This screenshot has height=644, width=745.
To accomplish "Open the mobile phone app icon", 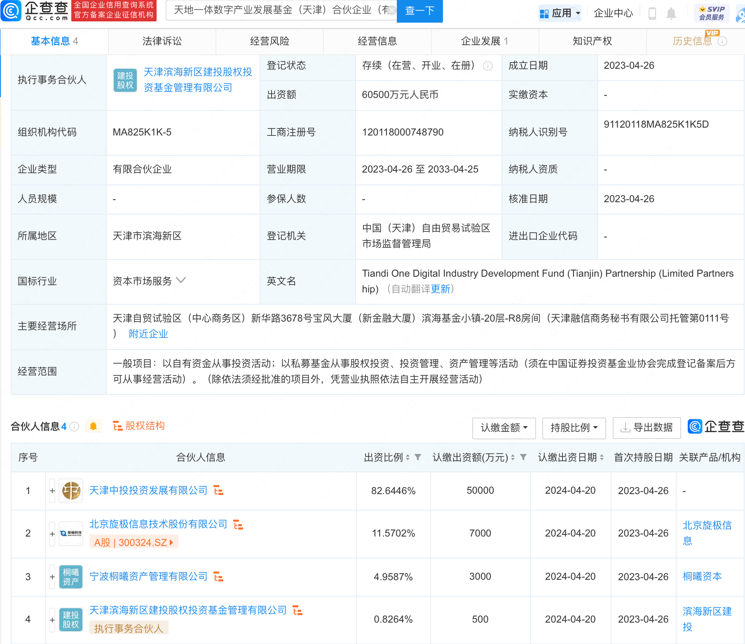I will pyautogui.click(x=652, y=14).
